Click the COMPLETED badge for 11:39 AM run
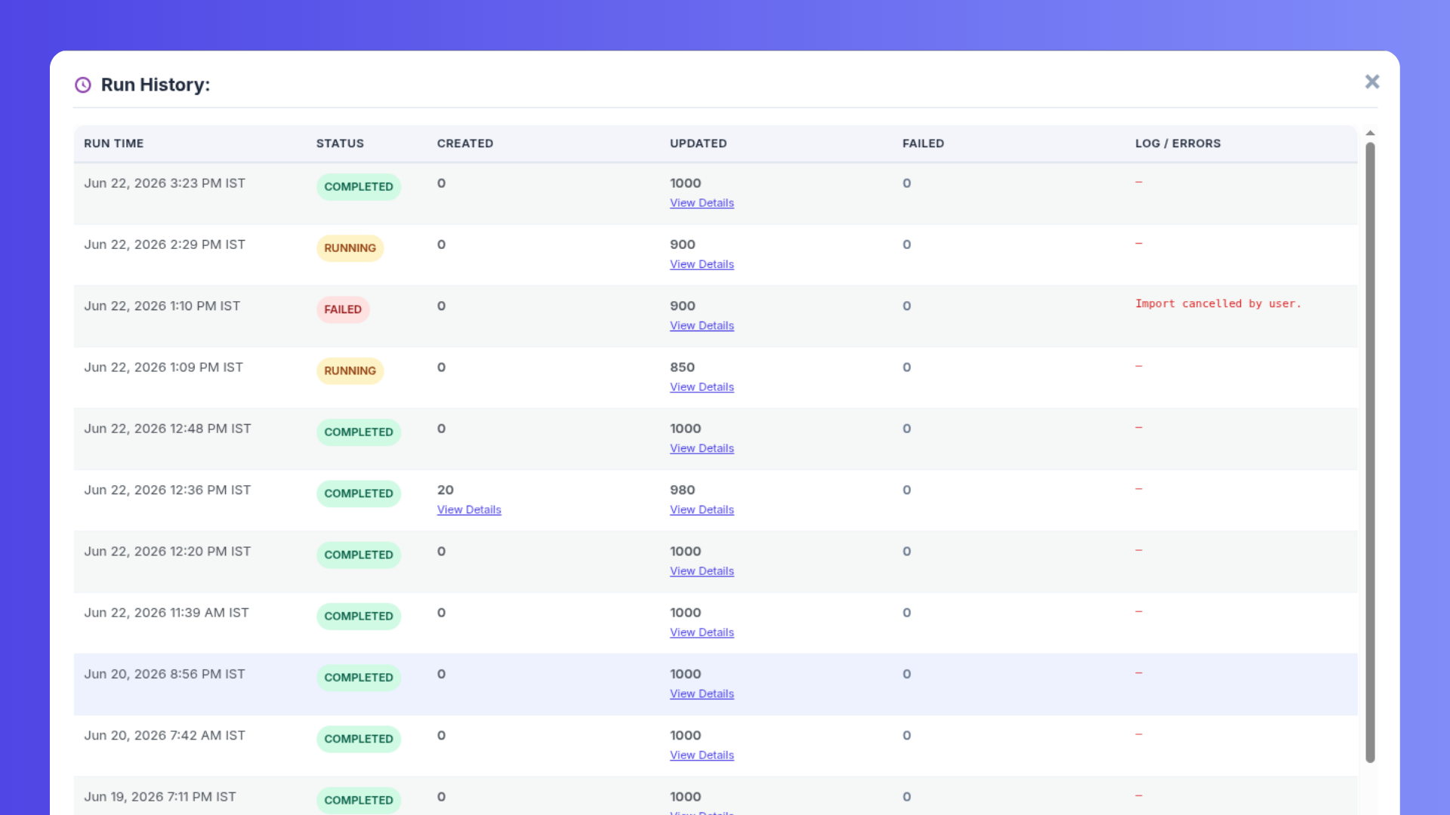The height and width of the screenshot is (815, 1450). [359, 617]
